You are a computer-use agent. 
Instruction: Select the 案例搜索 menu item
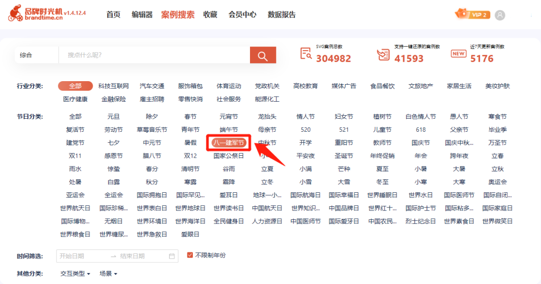click(x=178, y=15)
